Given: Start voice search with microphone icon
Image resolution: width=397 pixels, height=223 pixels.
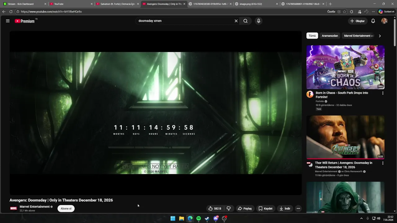Looking at the screenshot, I should (259, 21).
